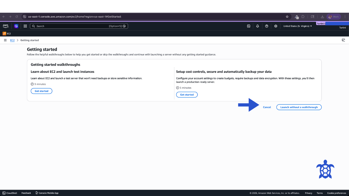Bookmark this page with star icon
This screenshot has width=349, height=196.
coord(287,17)
